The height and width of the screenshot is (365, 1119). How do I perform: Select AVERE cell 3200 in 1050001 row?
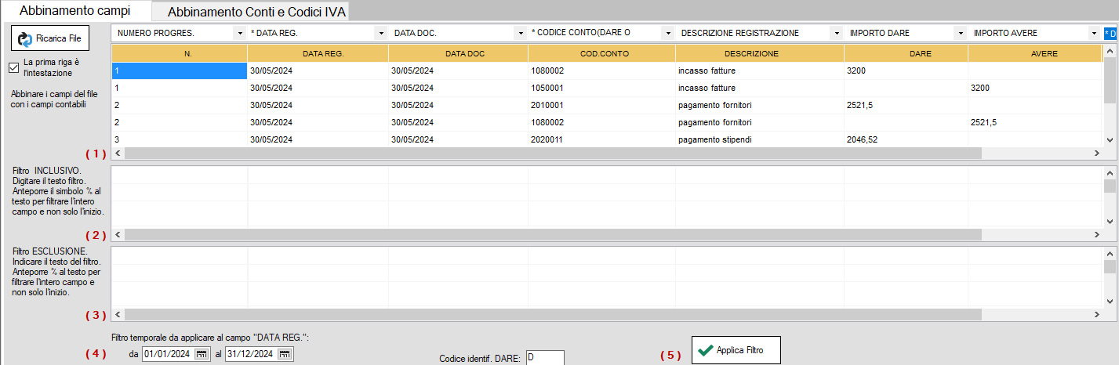click(1035, 88)
